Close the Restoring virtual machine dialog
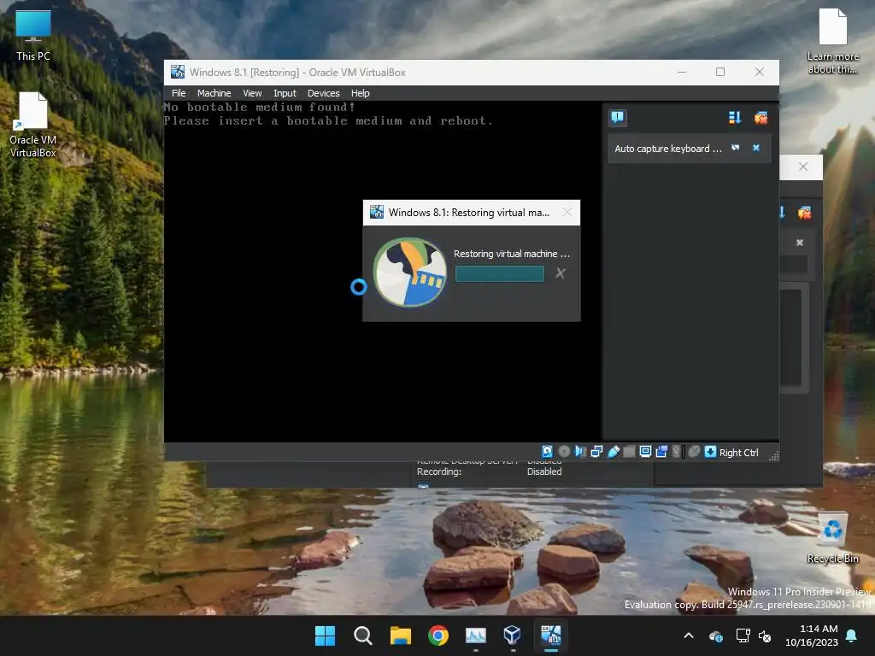This screenshot has width=875, height=656. (567, 213)
